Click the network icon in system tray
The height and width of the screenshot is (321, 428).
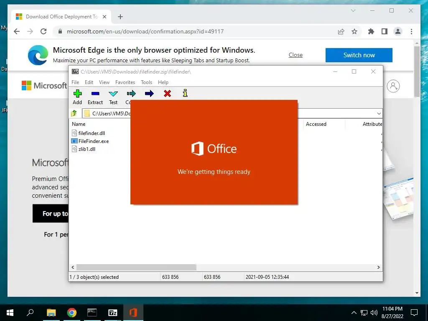(x=364, y=313)
